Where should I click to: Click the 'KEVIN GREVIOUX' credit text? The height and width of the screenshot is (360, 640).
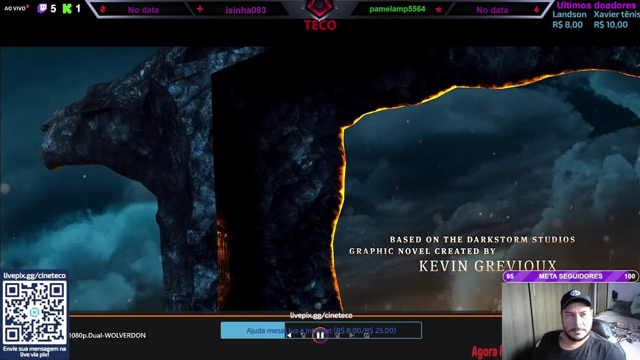[487, 266]
